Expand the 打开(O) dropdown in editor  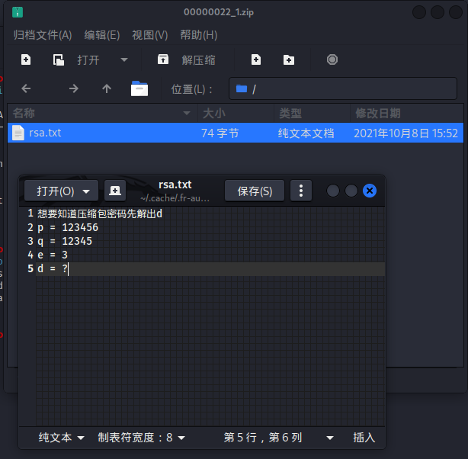click(87, 191)
